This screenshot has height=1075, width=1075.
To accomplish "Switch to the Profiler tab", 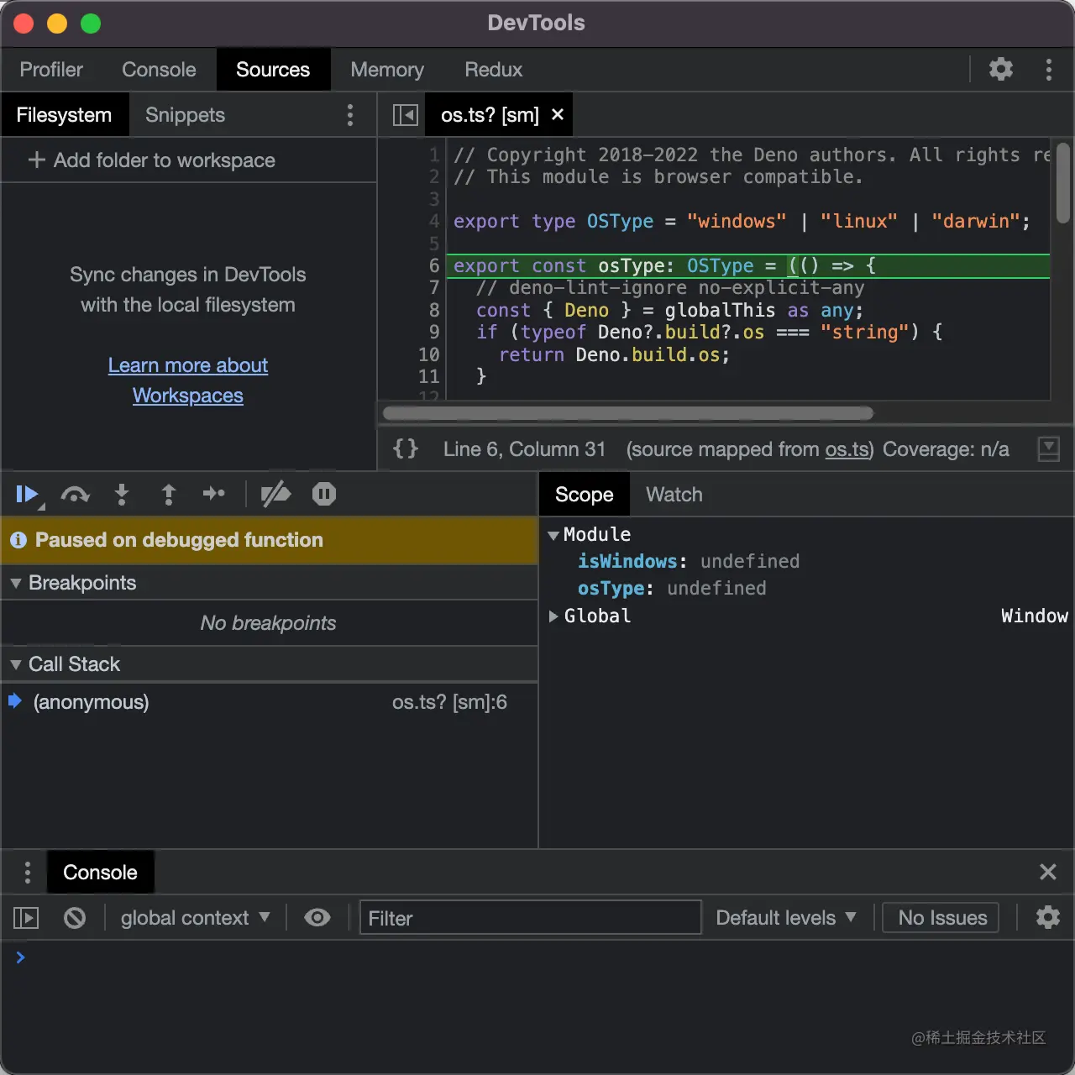I will tap(51, 70).
